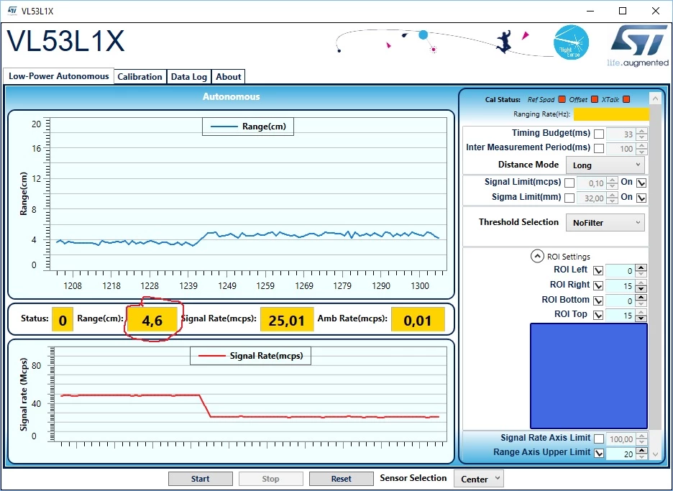This screenshot has width=673, height=491.
Task: Click the XTalk calibration status indicator
Action: (626, 100)
